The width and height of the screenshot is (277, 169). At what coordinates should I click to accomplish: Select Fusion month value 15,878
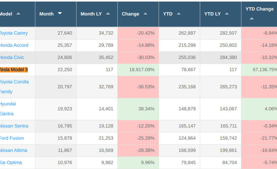point(65,138)
